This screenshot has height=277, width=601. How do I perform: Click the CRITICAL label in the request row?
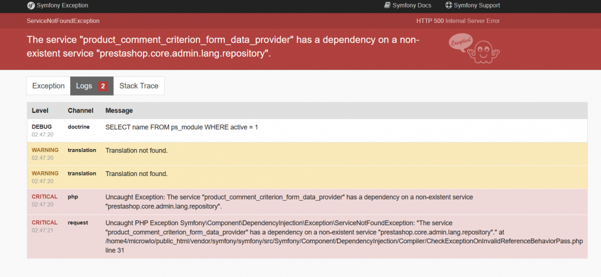[x=44, y=222]
